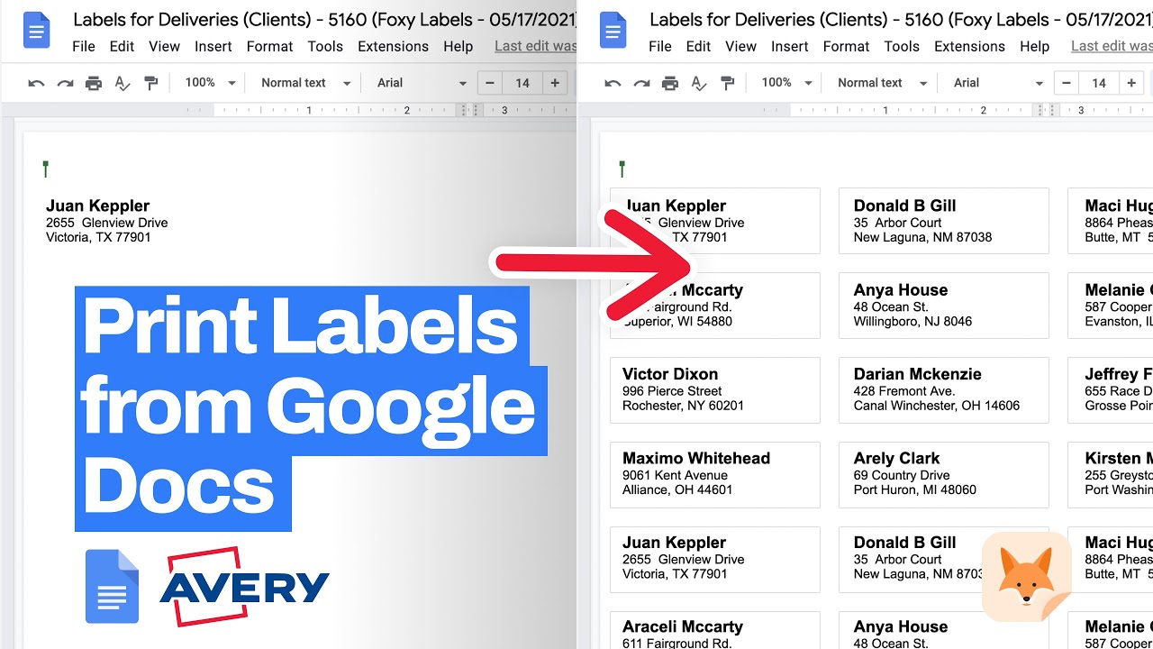The width and height of the screenshot is (1153, 649).
Task: Open Normal text style dropdown in left window
Action: (306, 83)
